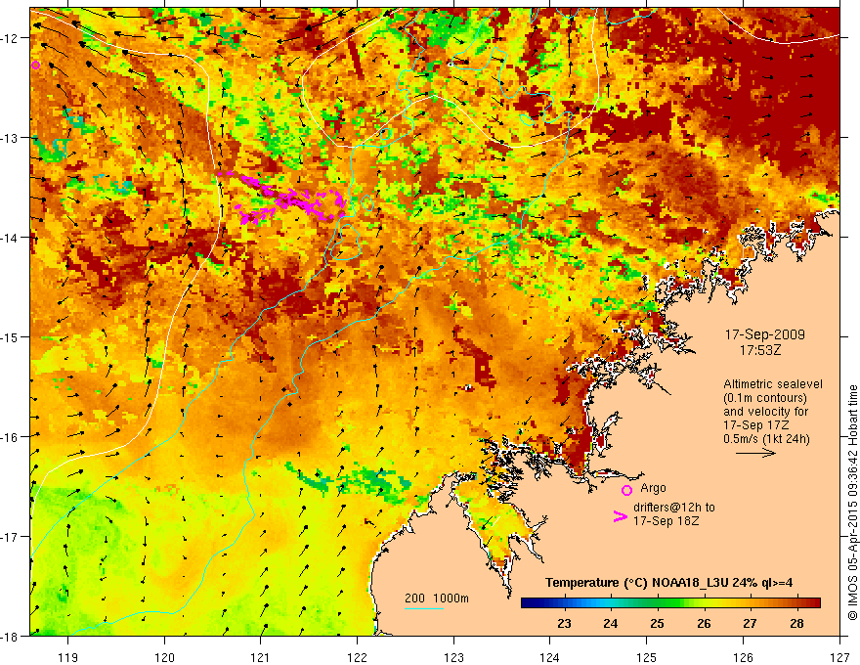
Task: Click the latitude axis label -12
Action: click(11, 38)
